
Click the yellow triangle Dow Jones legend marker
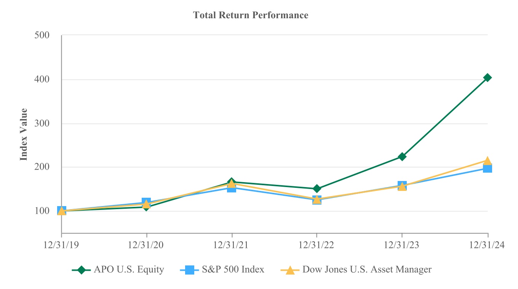coord(290,270)
